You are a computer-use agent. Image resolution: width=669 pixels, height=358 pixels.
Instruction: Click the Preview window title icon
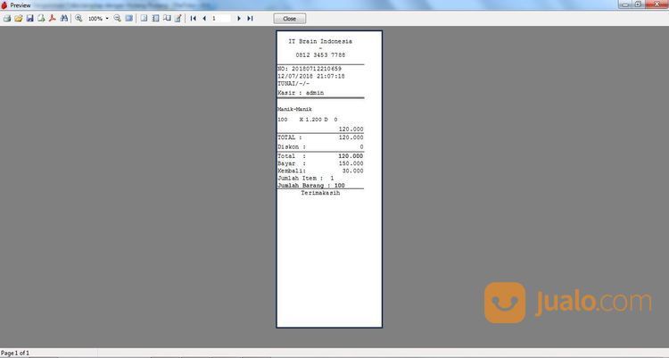(x=4, y=5)
